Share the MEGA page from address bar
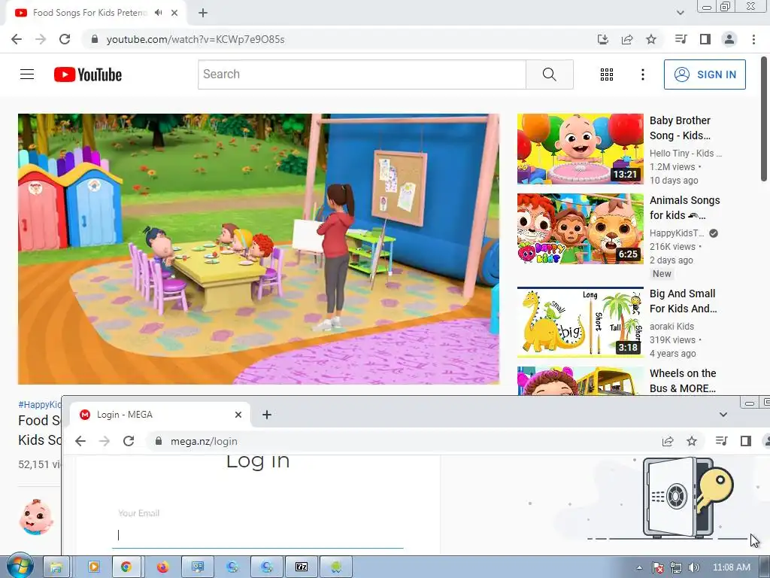The image size is (770, 578). pyautogui.click(x=668, y=441)
